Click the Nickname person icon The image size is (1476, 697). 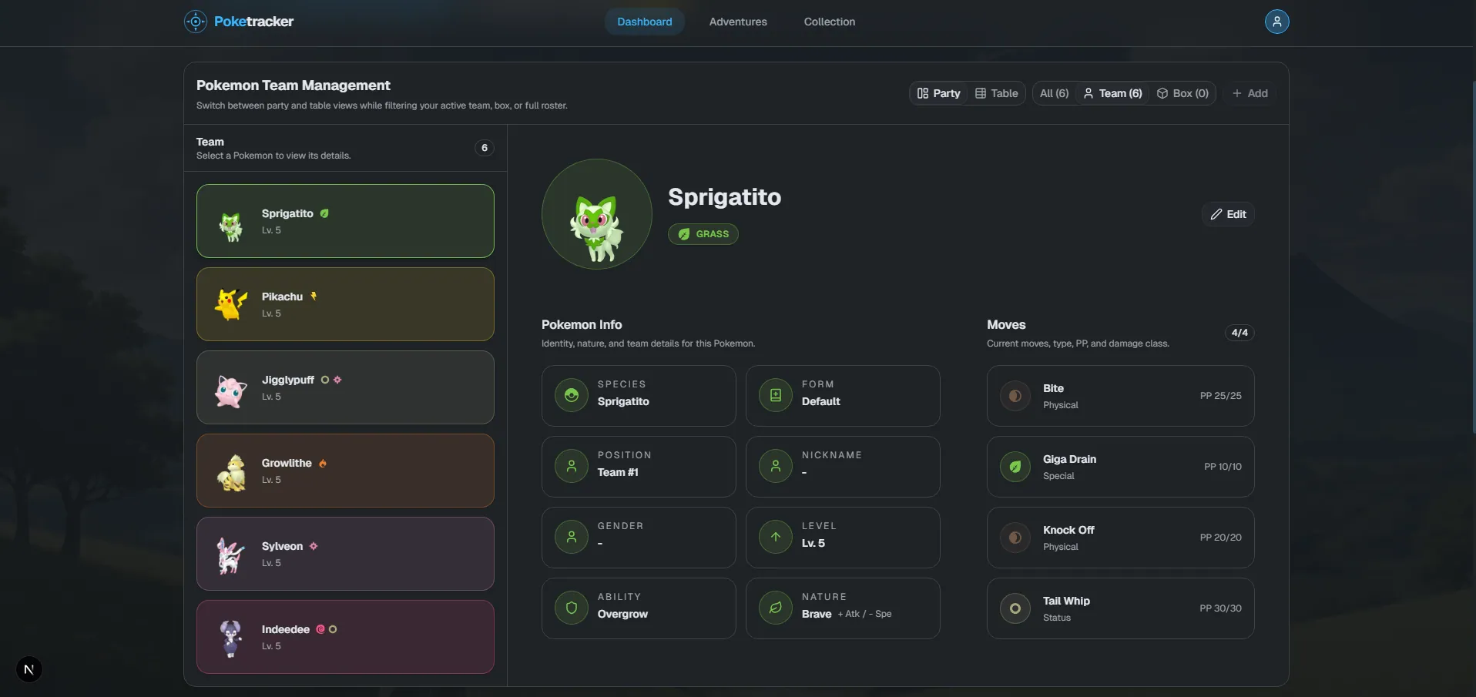click(x=776, y=466)
